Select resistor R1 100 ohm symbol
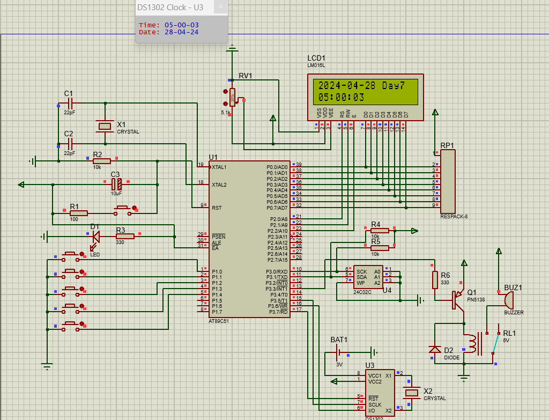The width and height of the screenshot is (549, 420). (79, 213)
